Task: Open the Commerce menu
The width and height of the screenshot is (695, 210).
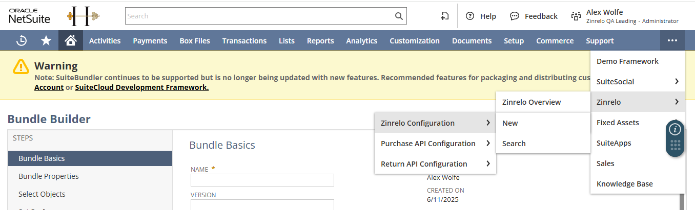Action: click(x=555, y=41)
